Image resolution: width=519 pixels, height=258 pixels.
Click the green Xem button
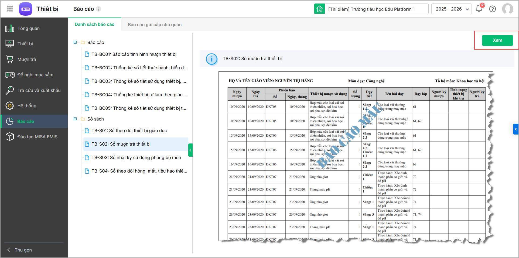point(497,40)
